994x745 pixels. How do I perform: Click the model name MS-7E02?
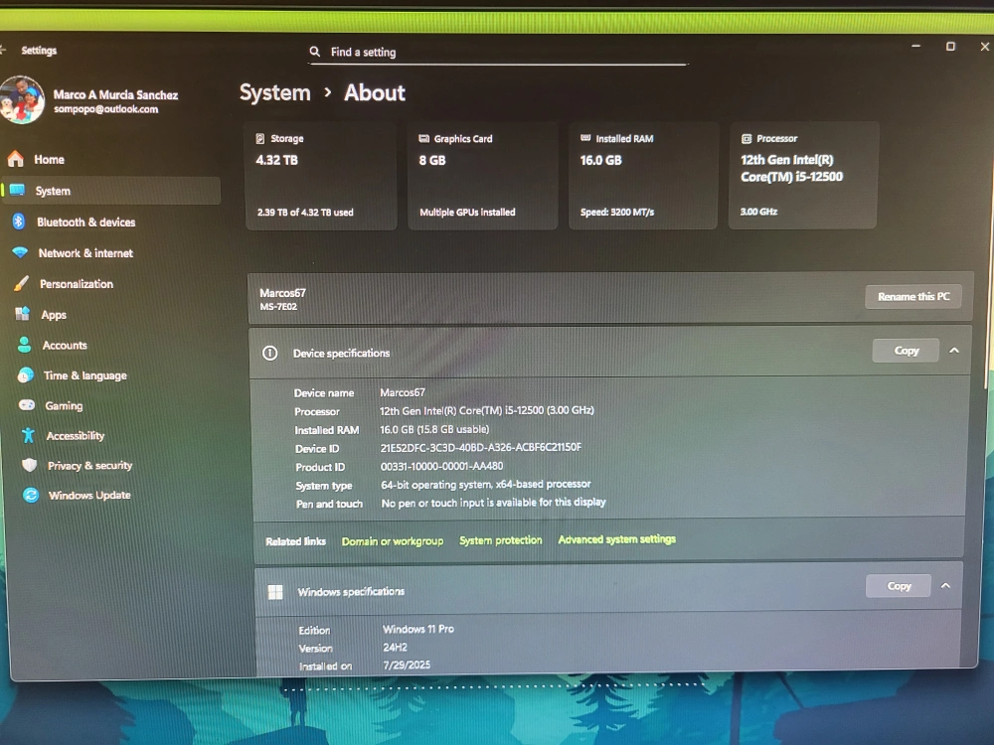click(277, 307)
